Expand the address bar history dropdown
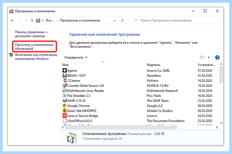This screenshot has width=232, height=154. (114, 21)
